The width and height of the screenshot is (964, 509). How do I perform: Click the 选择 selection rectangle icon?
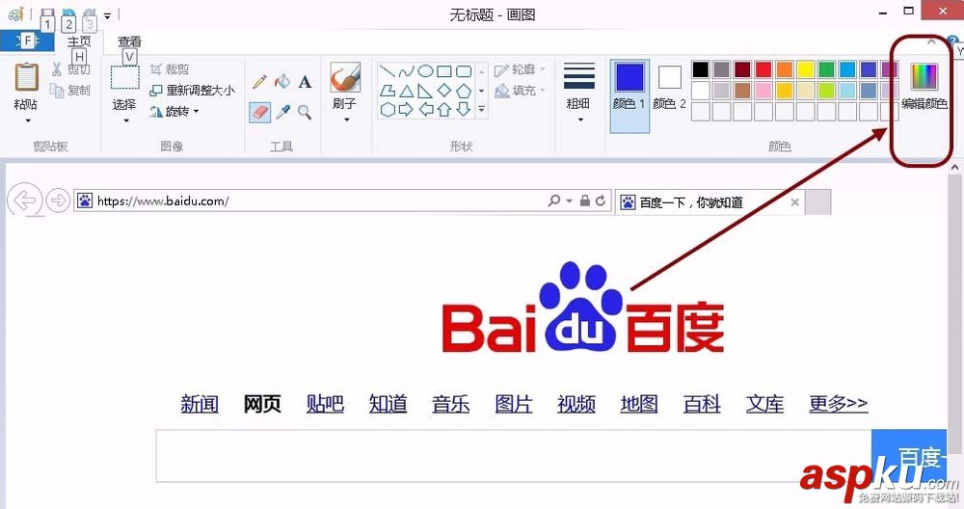click(x=124, y=77)
